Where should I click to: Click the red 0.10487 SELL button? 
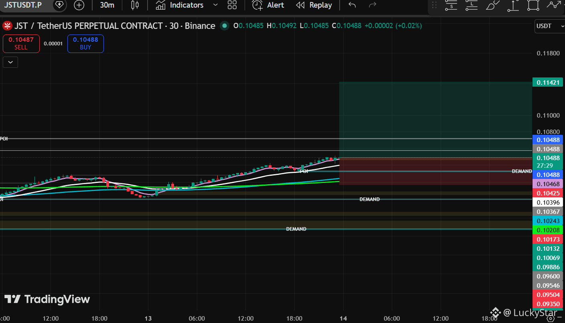[x=21, y=44]
